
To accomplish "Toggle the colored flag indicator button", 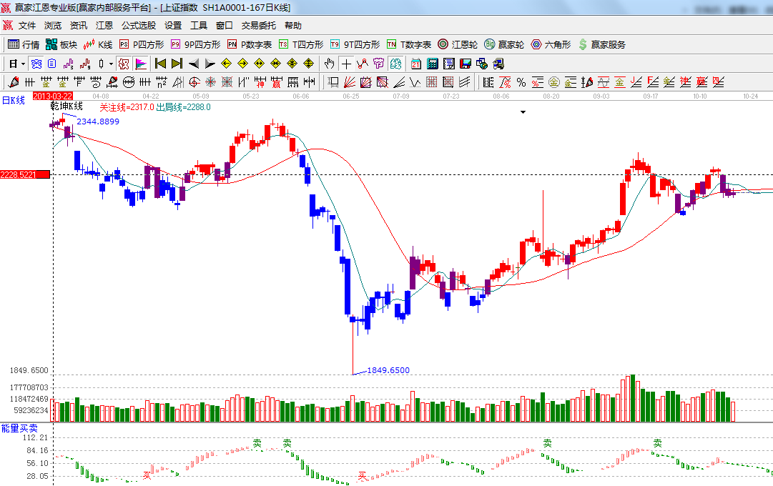I will point(141,64).
